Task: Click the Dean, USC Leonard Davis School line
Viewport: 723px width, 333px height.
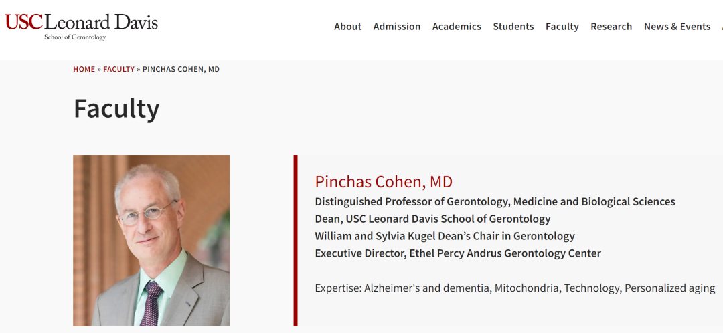Action: pyautogui.click(x=432, y=219)
